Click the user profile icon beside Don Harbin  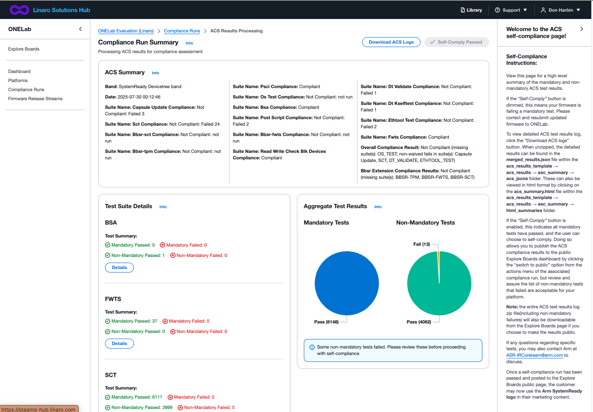tap(543, 10)
